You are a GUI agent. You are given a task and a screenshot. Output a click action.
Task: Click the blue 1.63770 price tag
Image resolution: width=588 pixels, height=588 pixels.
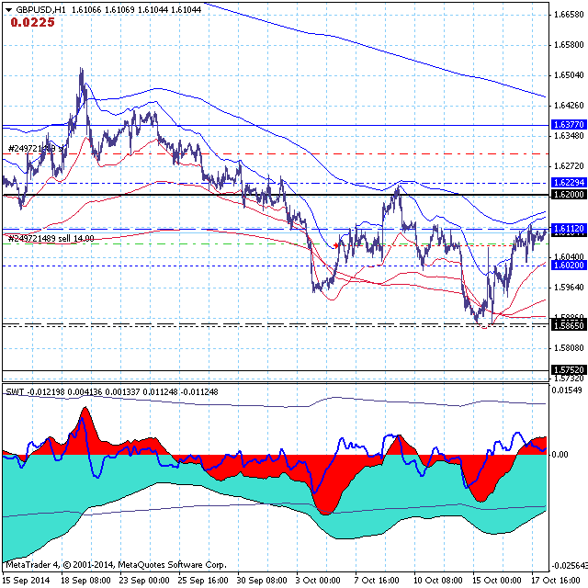[569, 125]
